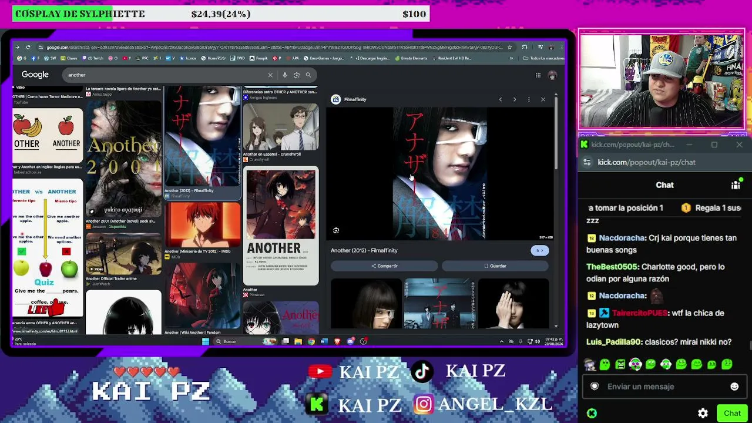The height and width of the screenshot is (423, 752).
Task: Open the Another Wiki Fandom thumbnail
Action: [x=203, y=296]
